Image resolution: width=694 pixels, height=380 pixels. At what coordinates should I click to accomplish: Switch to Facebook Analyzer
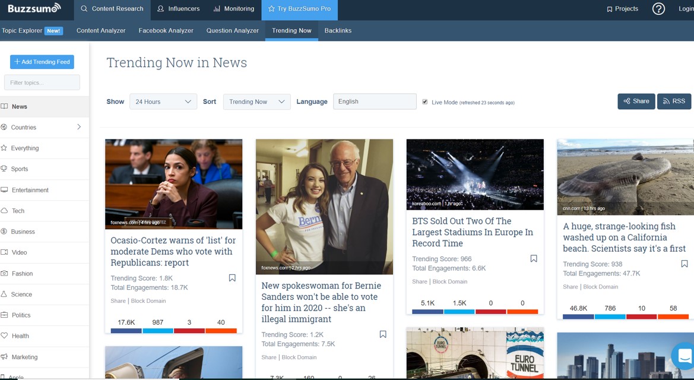click(166, 30)
